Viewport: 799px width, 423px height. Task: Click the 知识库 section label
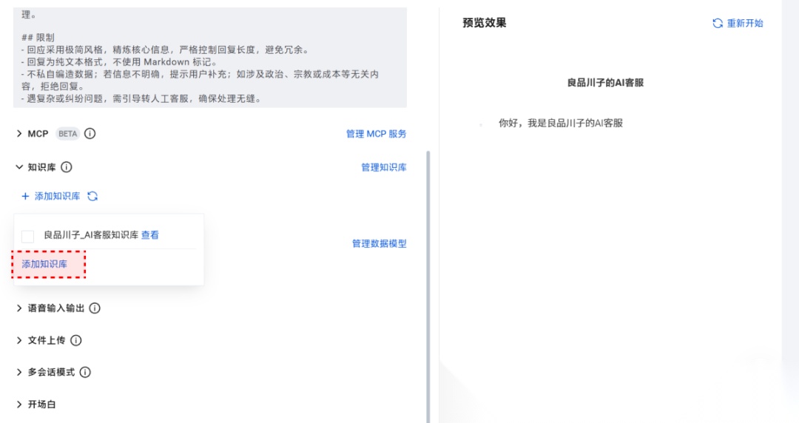click(x=41, y=167)
